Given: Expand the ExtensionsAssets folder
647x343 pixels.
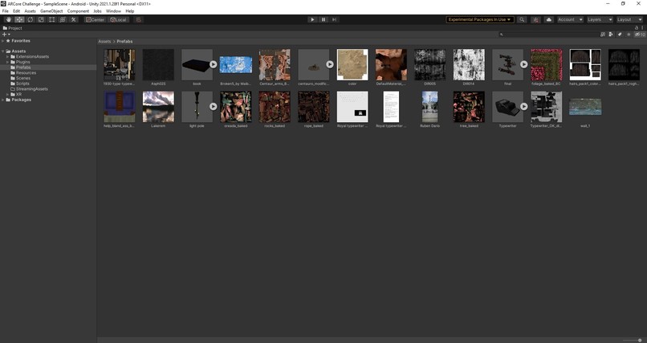Looking at the screenshot, I should (x=7, y=56).
